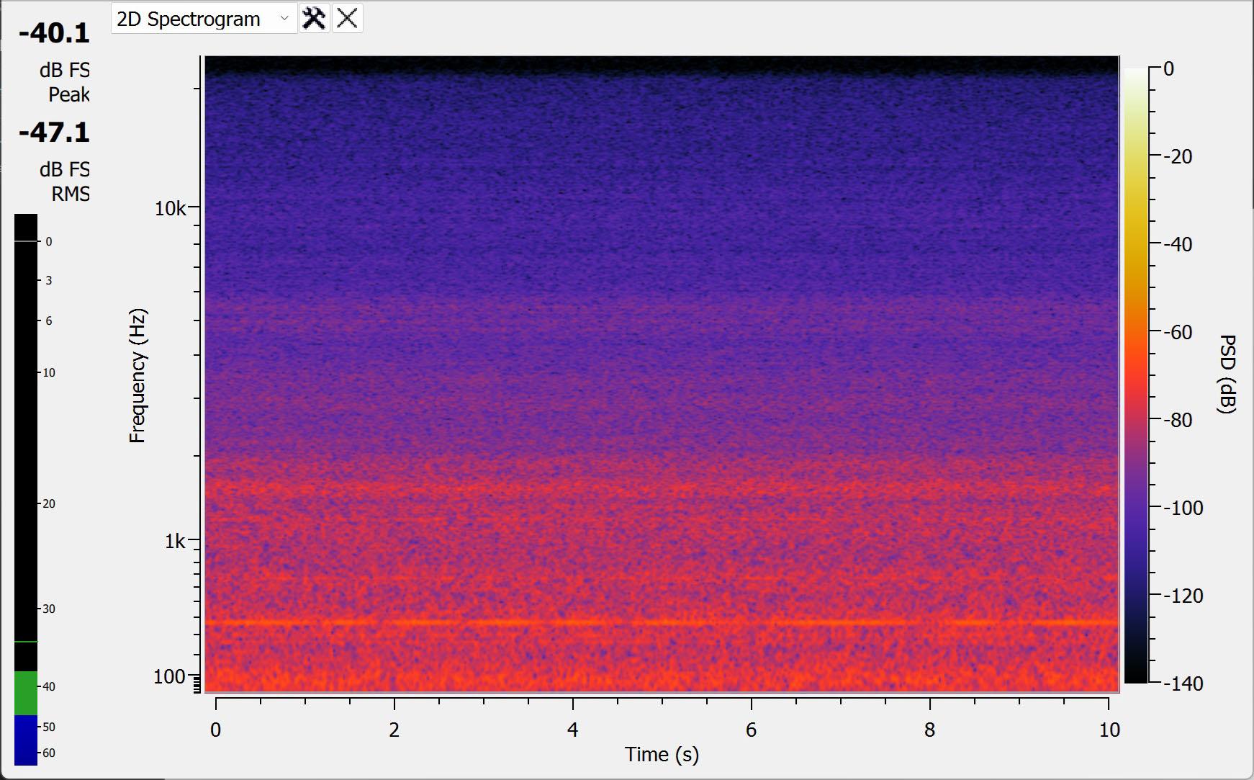Select the Frequency (Hz) axis label
This screenshot has width=1254, height=780.
(x=137, y=375)
